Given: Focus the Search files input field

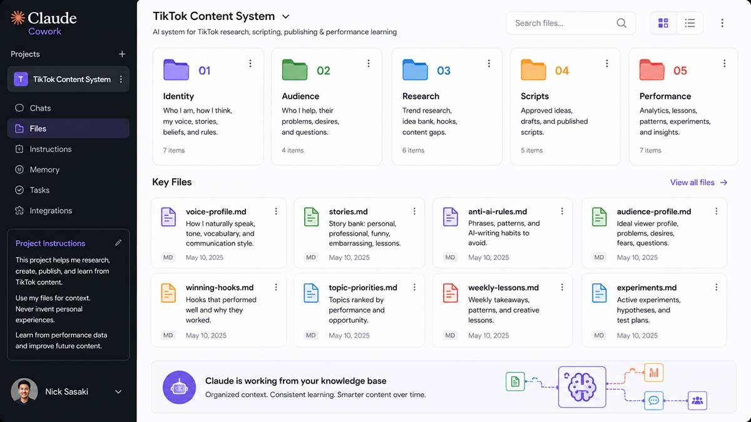Looking at the screenshot, I should tap(571, 23).
